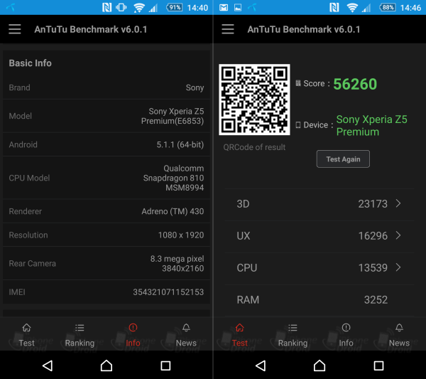The width and height of the screenshot is (426, 379).
Task: Tap device name Sony Xperia Z5 Premium
Action: click(371, 125)
